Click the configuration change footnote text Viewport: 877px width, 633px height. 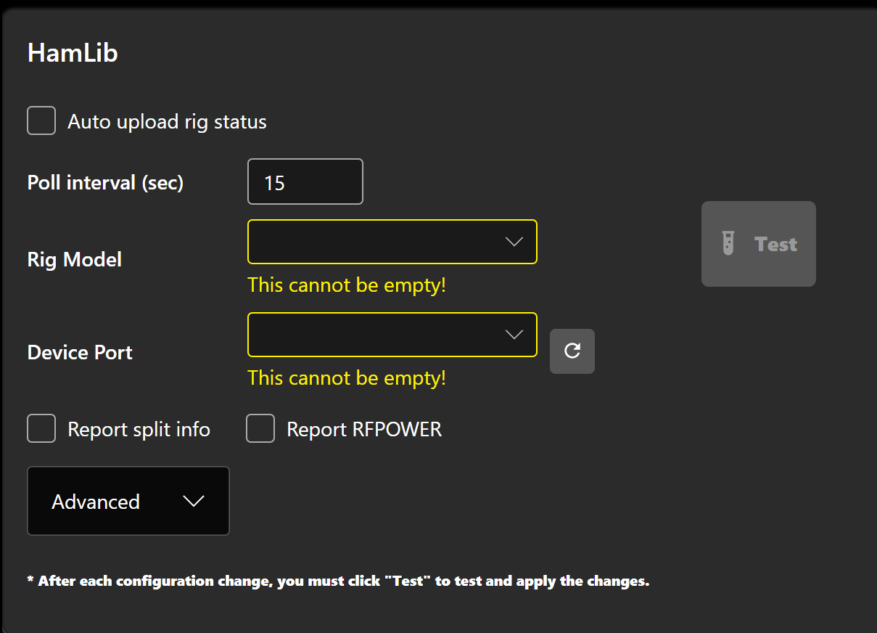click(338, 581)
